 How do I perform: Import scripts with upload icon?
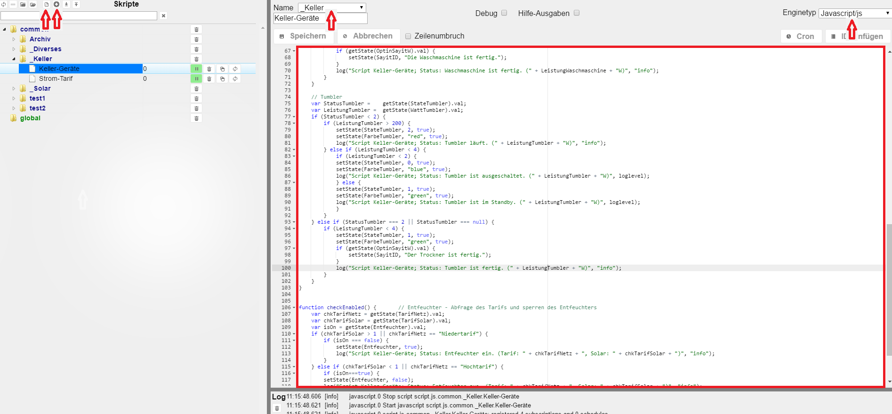pyautogui.click(x=76, y=4)
